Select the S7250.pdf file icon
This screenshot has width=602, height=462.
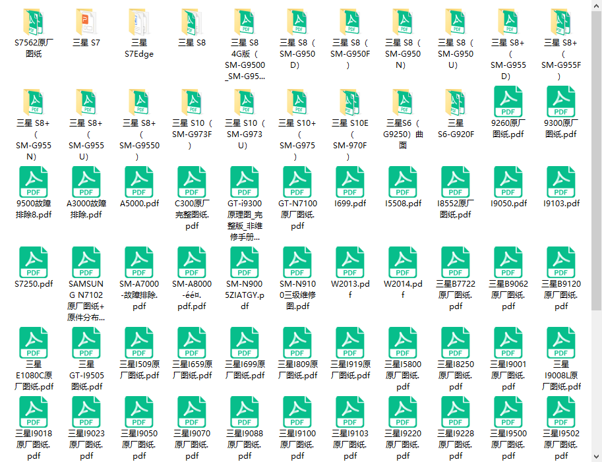tap(34, 262)
